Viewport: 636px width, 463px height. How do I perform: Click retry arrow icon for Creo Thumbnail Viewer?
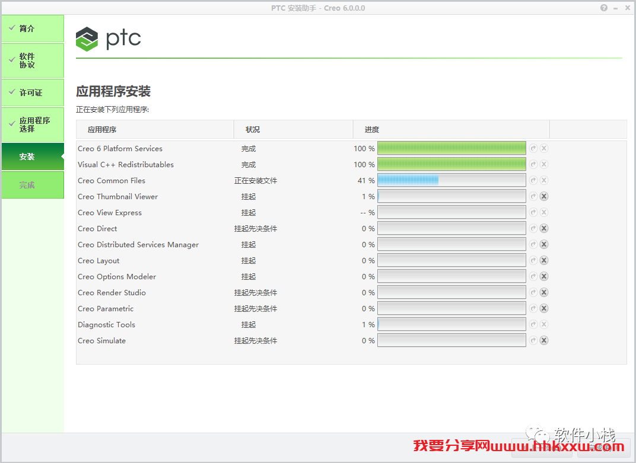coord(533,196)
